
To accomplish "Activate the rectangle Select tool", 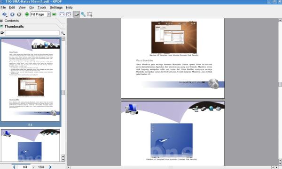I will point(90,15).
